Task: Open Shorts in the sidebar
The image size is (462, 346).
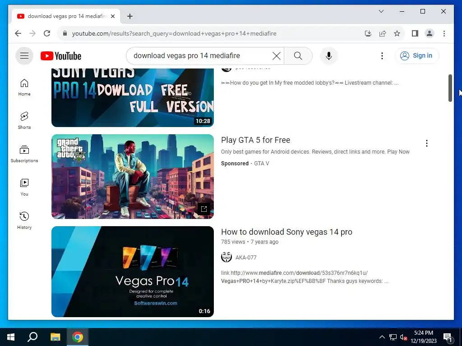Action: point(24,121)
